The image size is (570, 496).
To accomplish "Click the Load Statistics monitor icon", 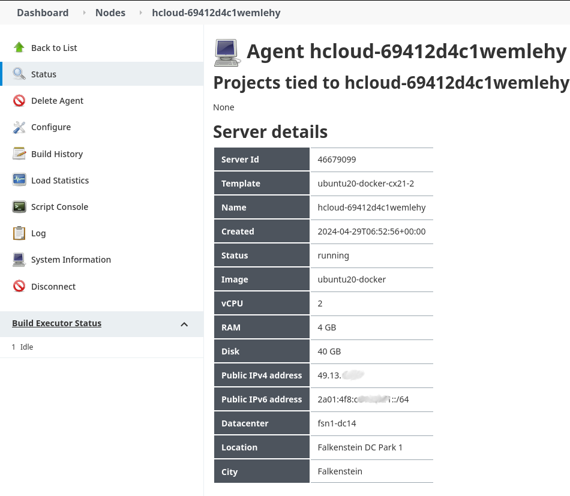I will pyautogui.click(x=19, y=180).
